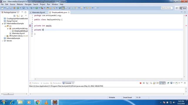Screen dimensions: 188x105
Task: Toggle Mark Occurrences in toolbar
Action: click(63, 8)
